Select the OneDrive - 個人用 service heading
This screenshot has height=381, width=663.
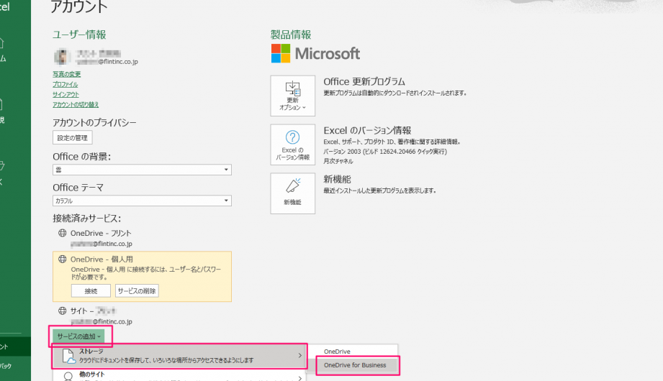tap(102, 260)
